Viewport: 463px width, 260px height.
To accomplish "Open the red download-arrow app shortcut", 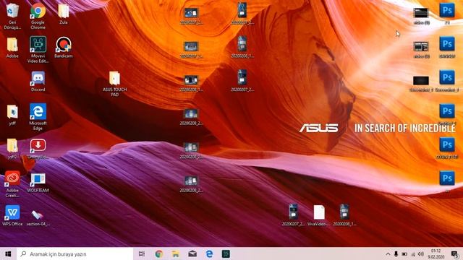I will coord(38,146).
